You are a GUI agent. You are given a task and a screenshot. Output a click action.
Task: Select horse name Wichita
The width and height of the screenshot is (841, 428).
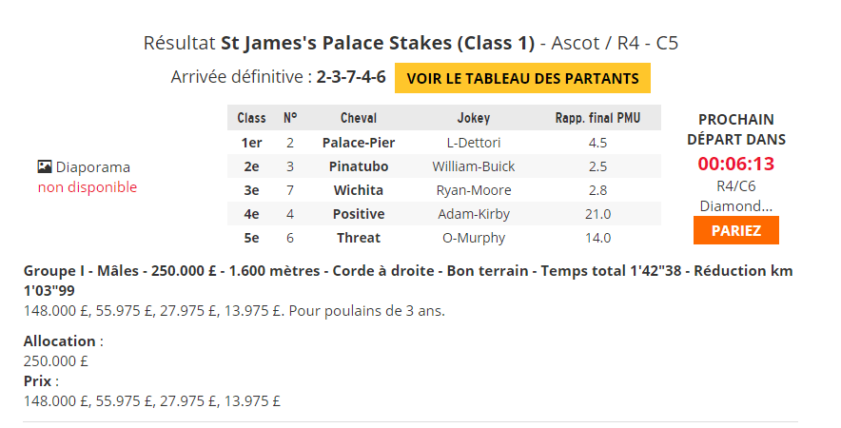359,190
